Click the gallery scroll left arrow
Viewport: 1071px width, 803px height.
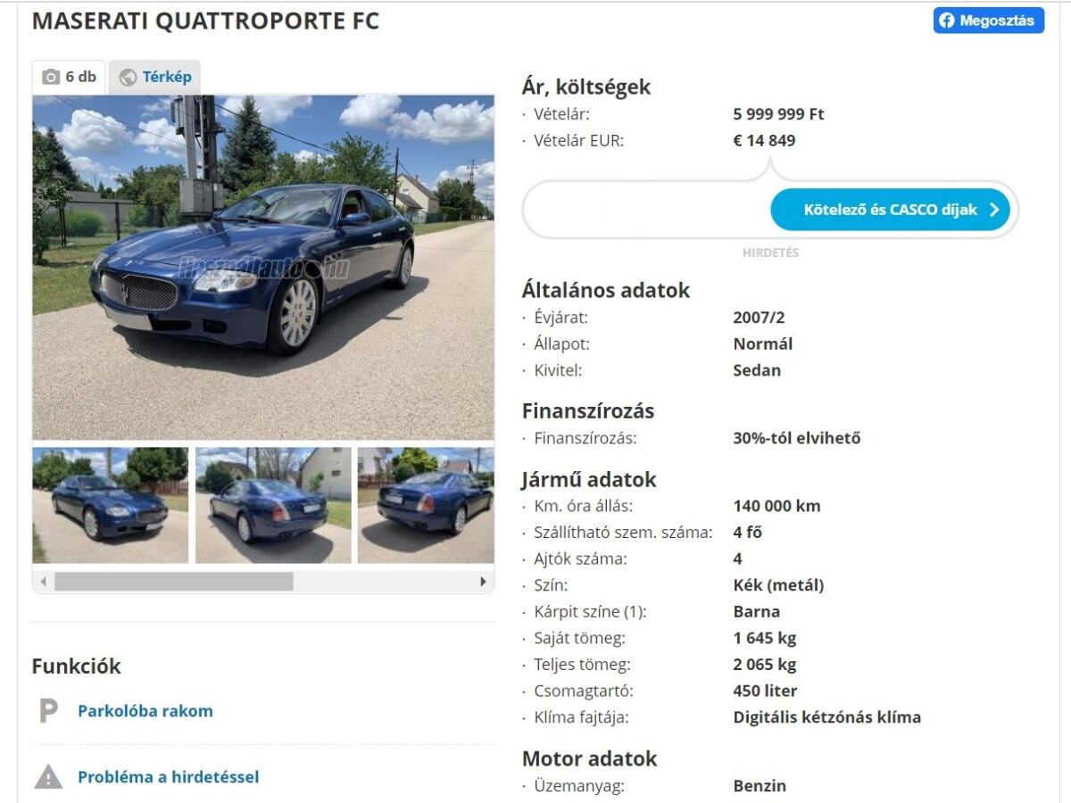42,582
